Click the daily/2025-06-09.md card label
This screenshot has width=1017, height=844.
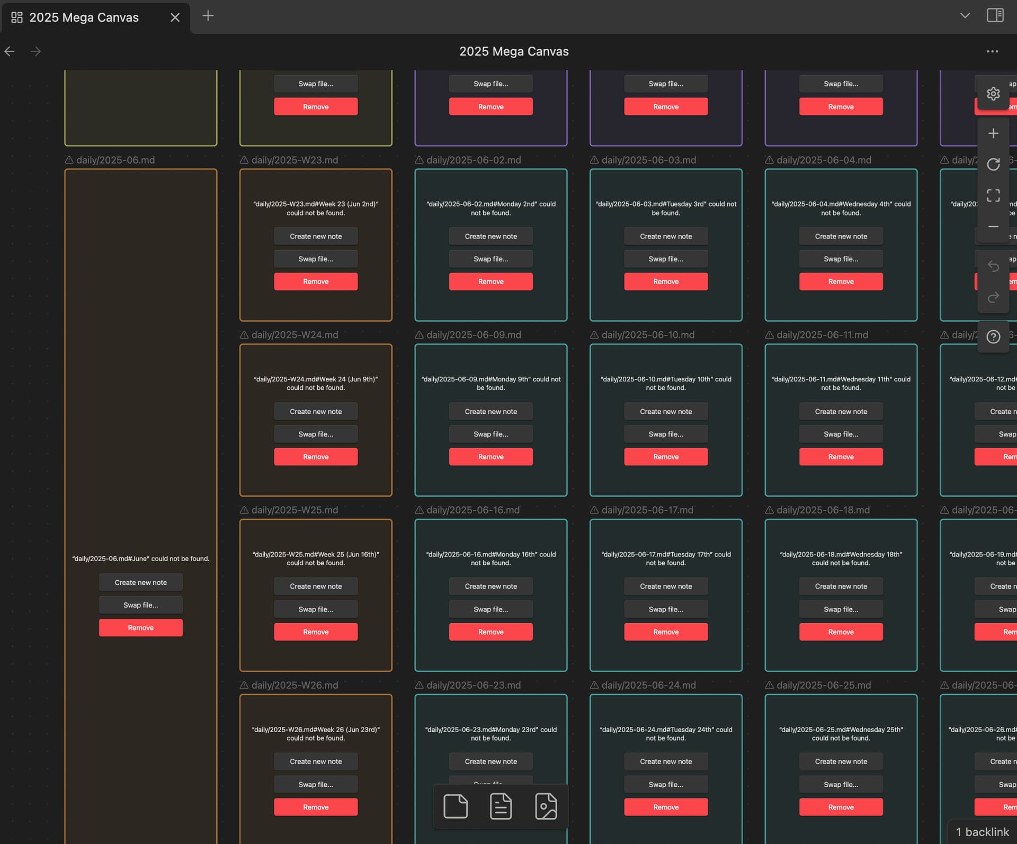tap(474, 335)
